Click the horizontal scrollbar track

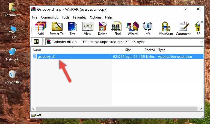click(x=117, y=108)
